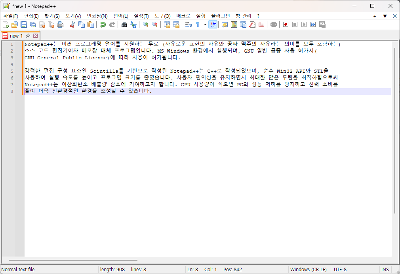The width and height of the screenshot is (400, 274).
Task: Create a new document with the New icon
Action: click(x=6, y=25)
